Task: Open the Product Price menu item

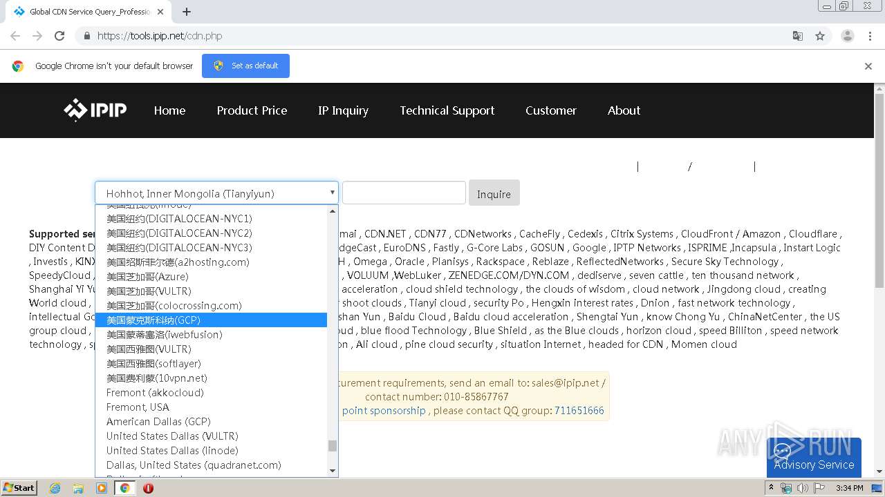Action: tap(252, 110)
